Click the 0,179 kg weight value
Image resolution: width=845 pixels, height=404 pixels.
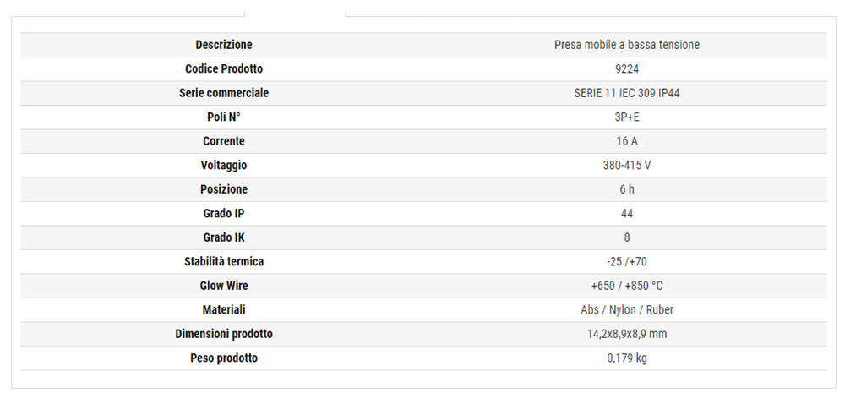pyautogui.click(x=627, y=358)
